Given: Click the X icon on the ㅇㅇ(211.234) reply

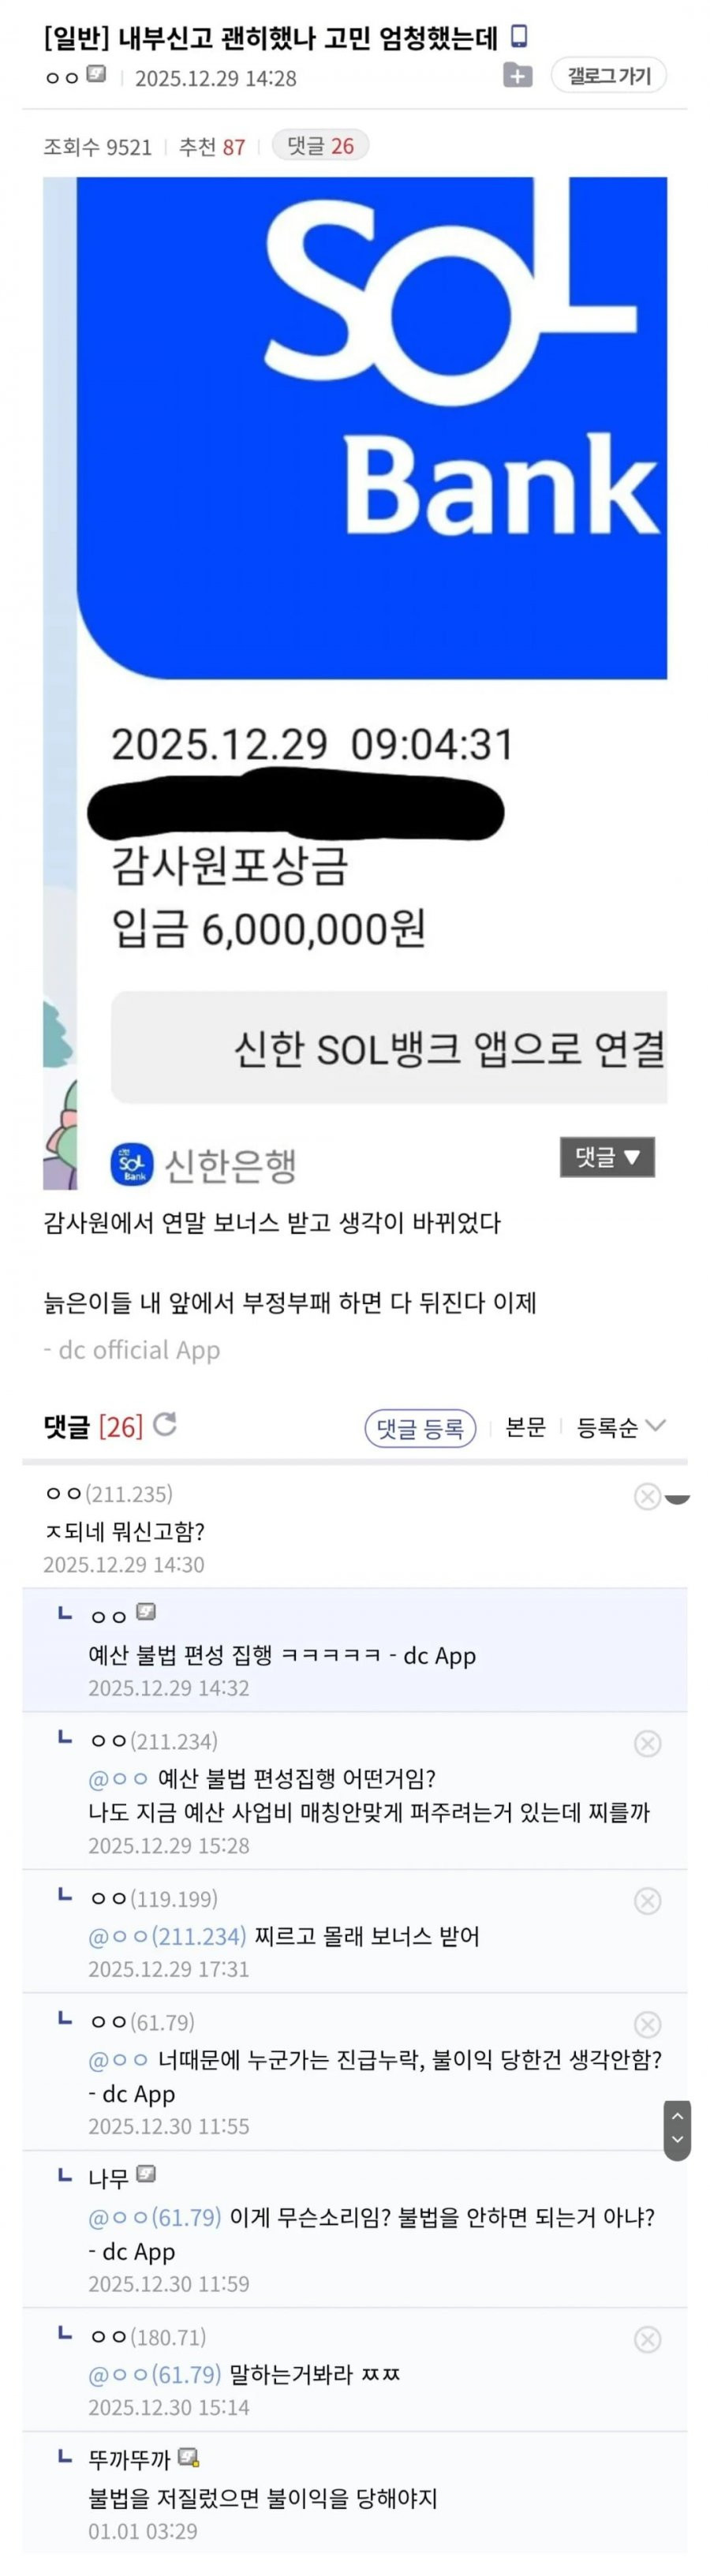Looking at the screenshot, I should [x=647, y=1743].
